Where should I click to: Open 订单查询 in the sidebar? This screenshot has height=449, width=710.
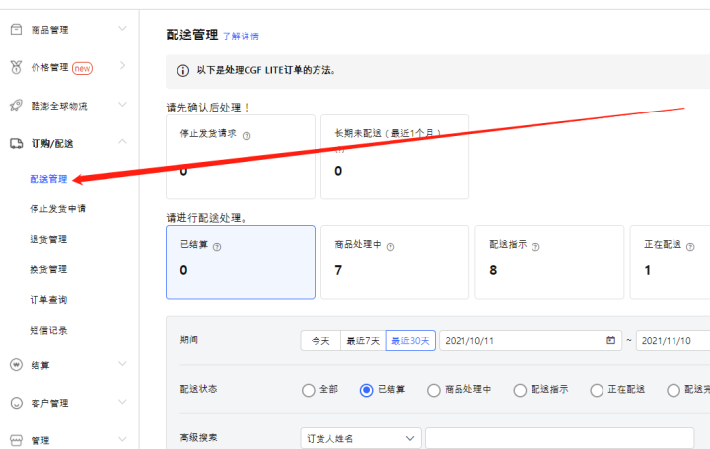[48, 300]
